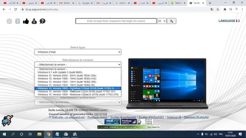Viewport: 246px width, 138px height.
Task: Click the settings gear icon on page
Action: (9, 21)
